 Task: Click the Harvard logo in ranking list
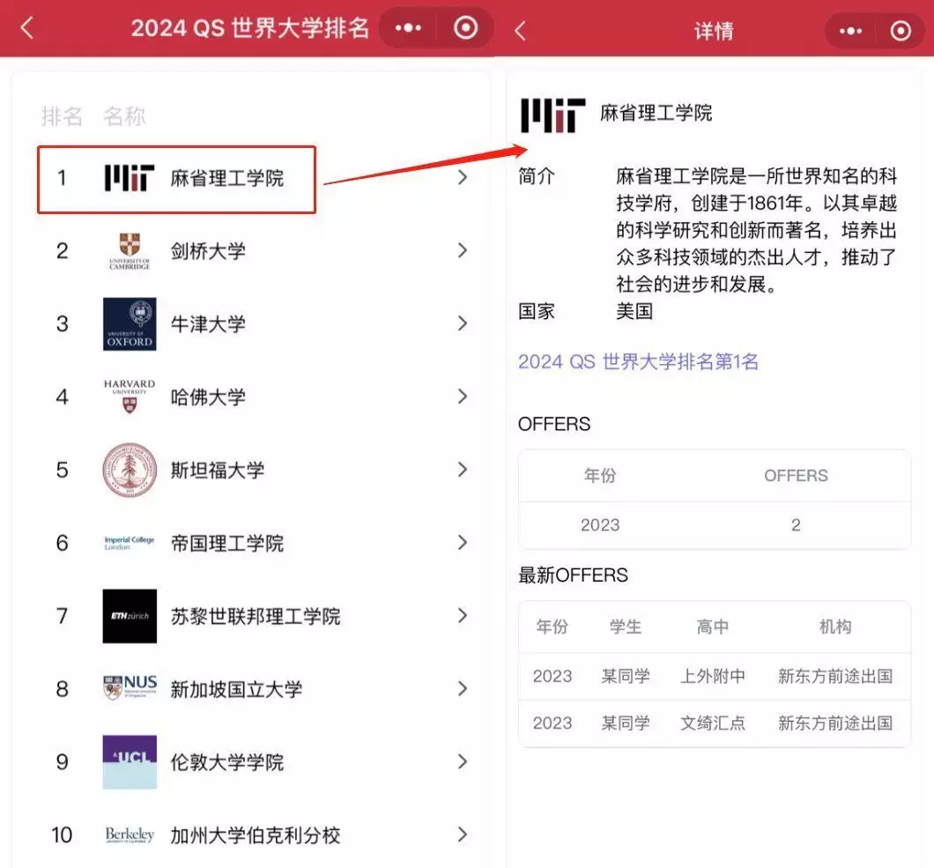[130, 397]
